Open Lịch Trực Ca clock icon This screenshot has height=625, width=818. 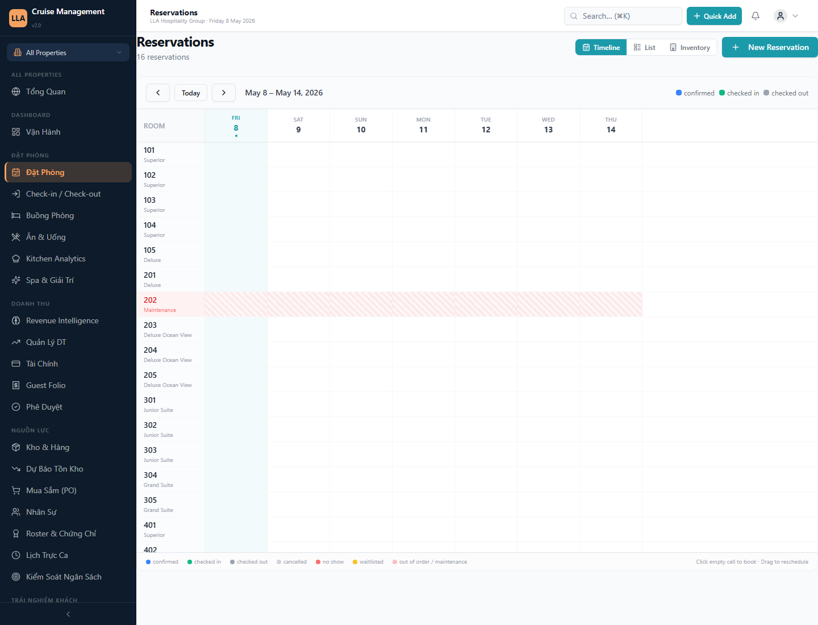tap(16, 555)
